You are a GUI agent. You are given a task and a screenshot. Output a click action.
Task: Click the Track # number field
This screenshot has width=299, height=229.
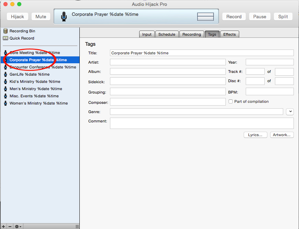click(255, 72)
